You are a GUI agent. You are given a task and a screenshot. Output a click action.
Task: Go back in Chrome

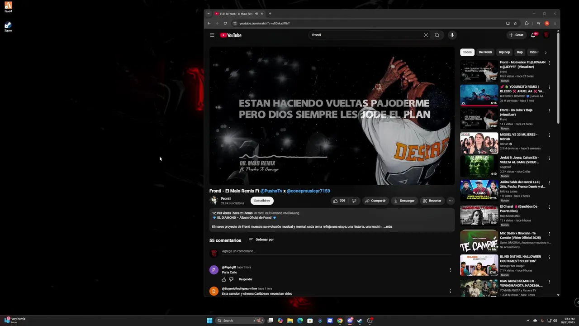(x=209, y=23)
